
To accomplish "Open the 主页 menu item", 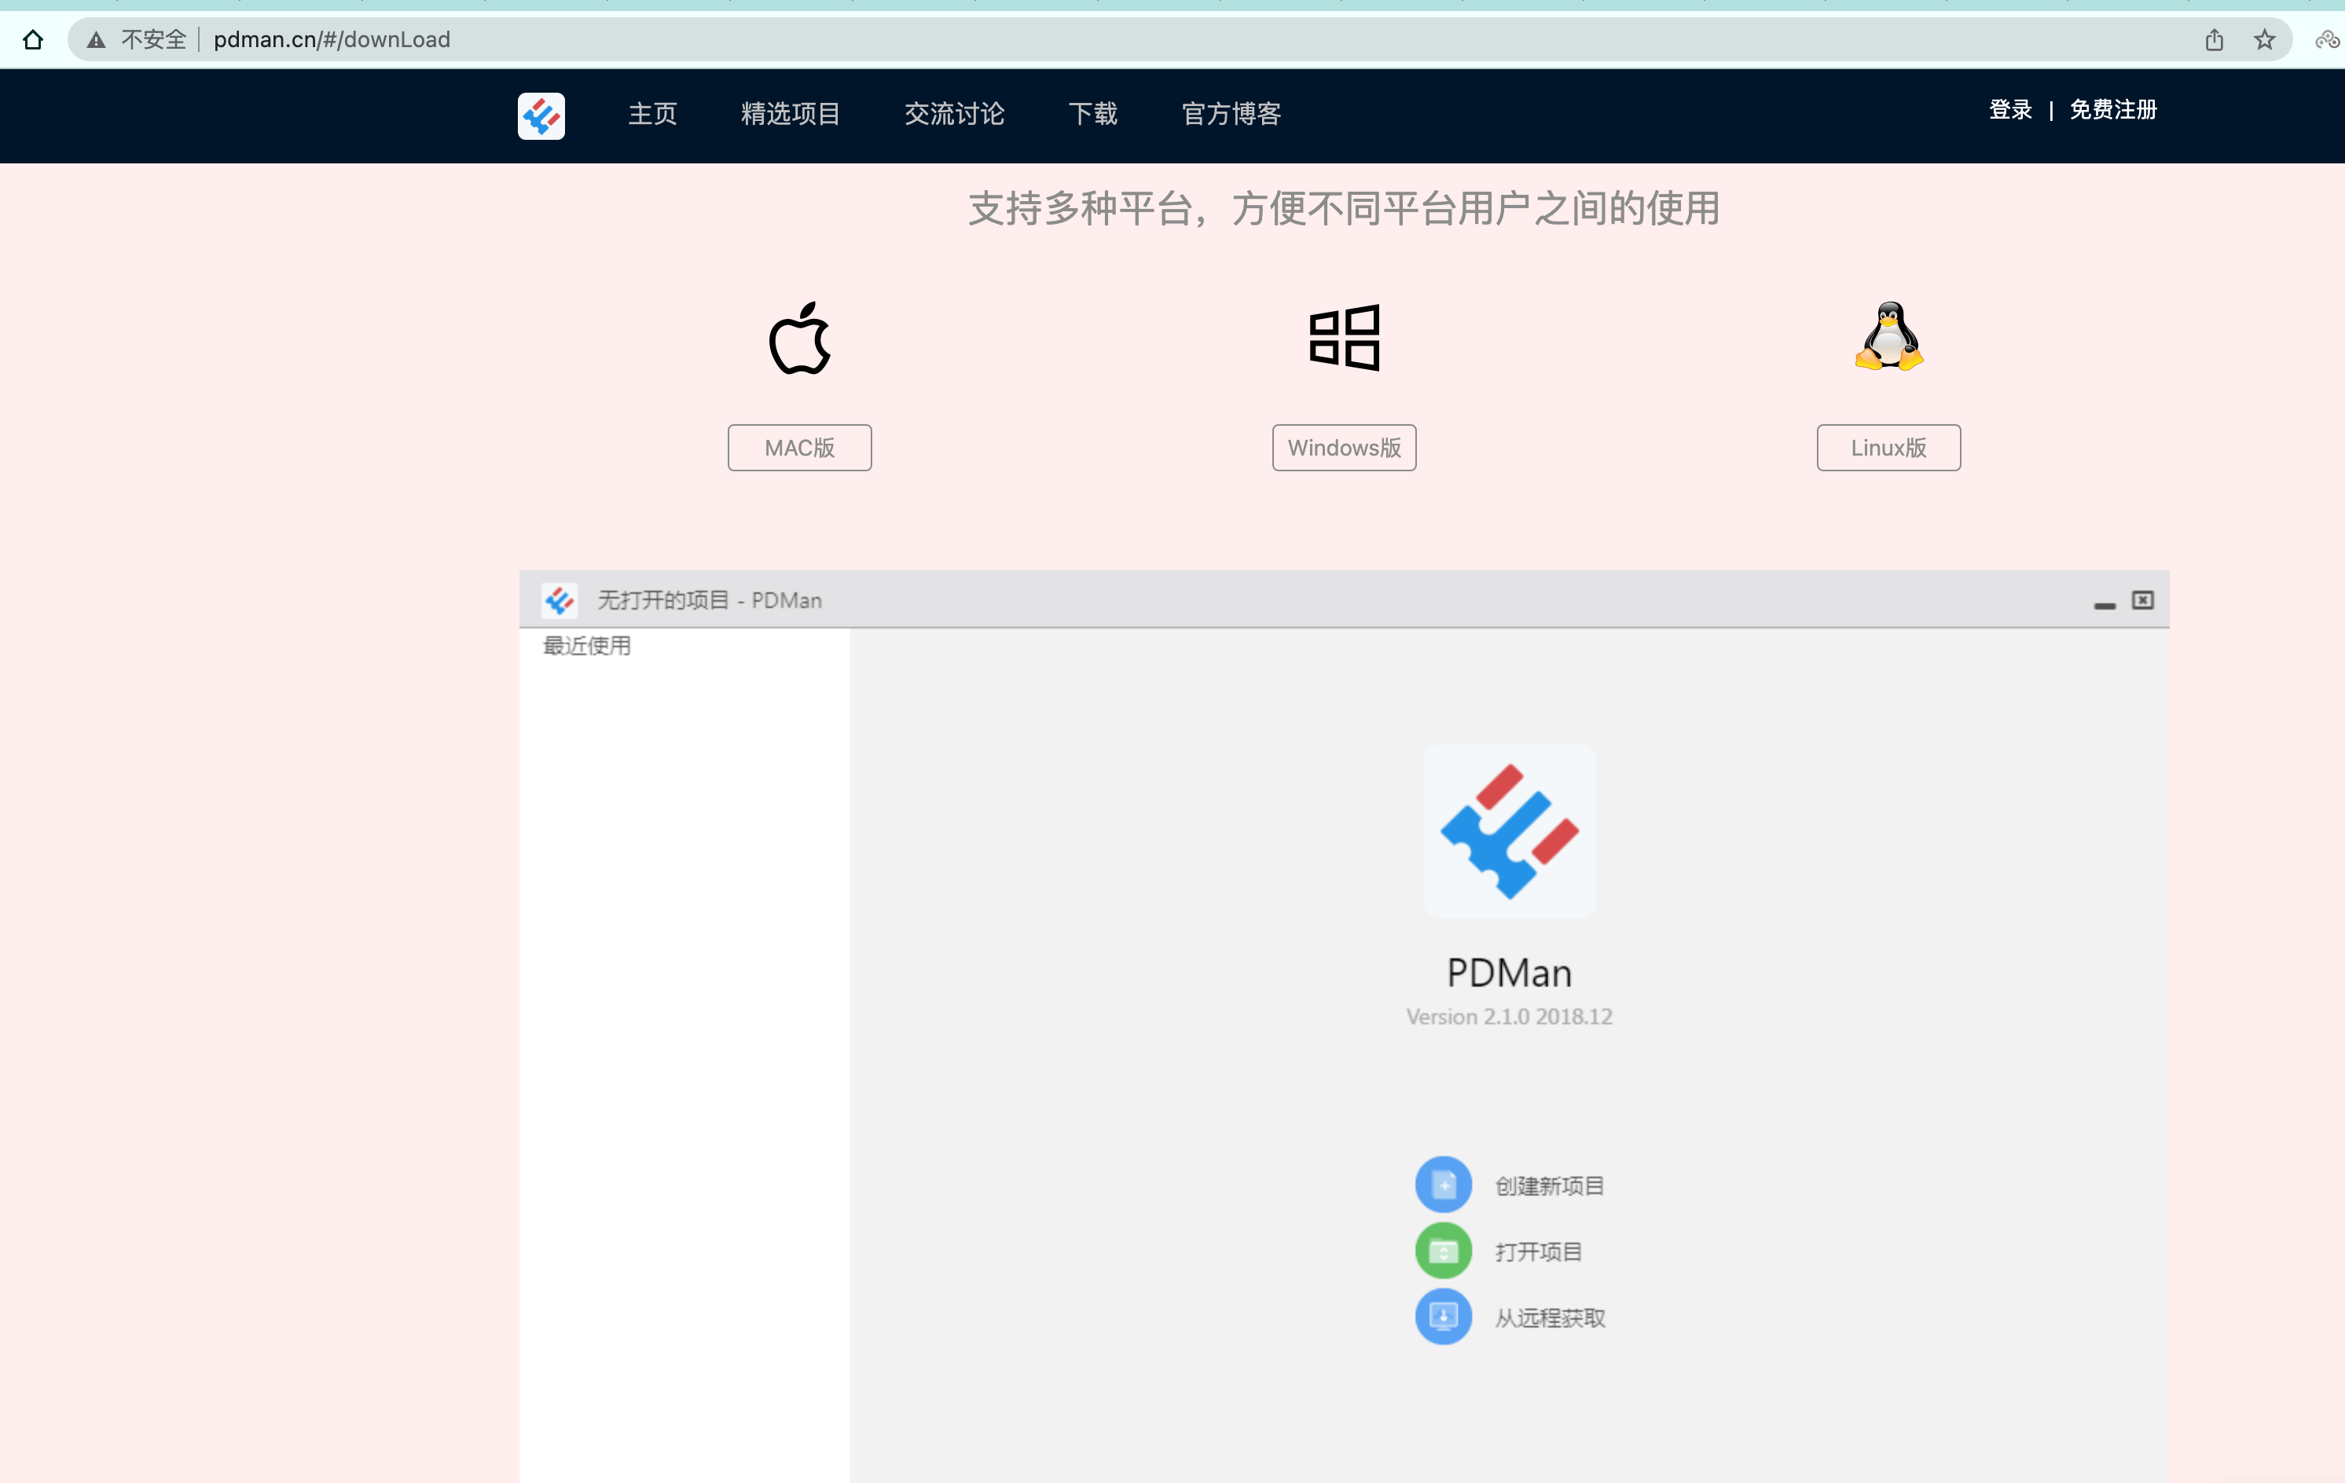I will click(652, 114).
